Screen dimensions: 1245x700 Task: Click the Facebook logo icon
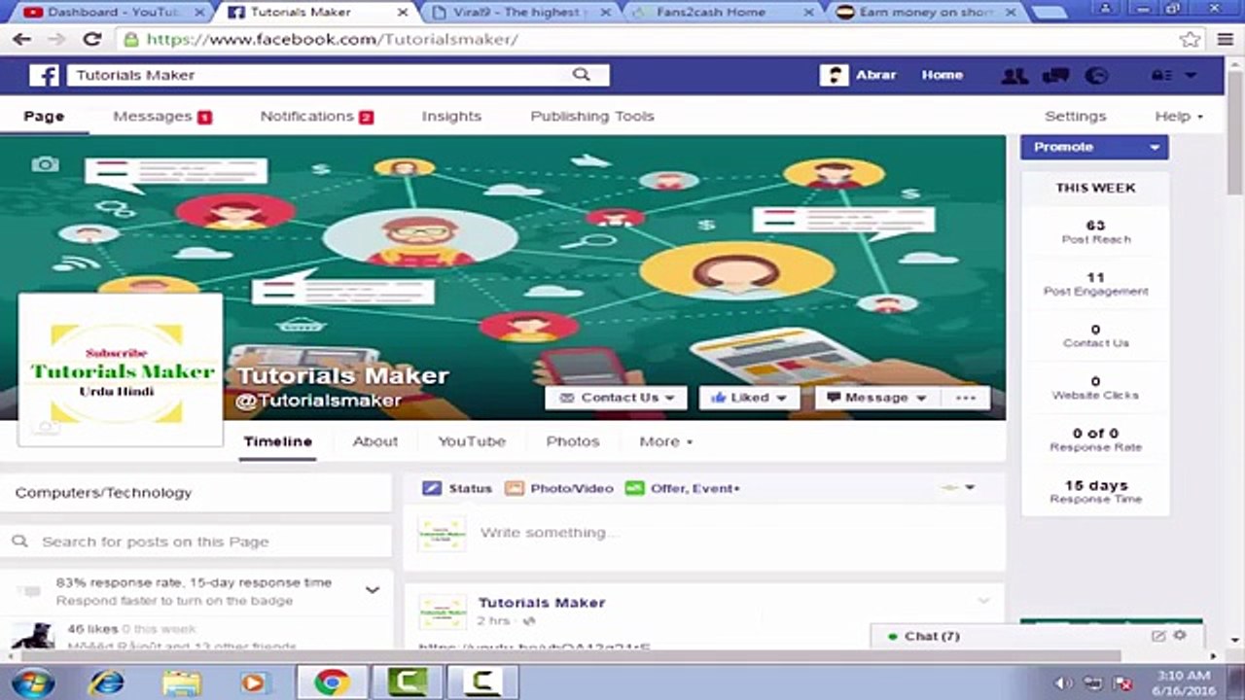point(45,75)
